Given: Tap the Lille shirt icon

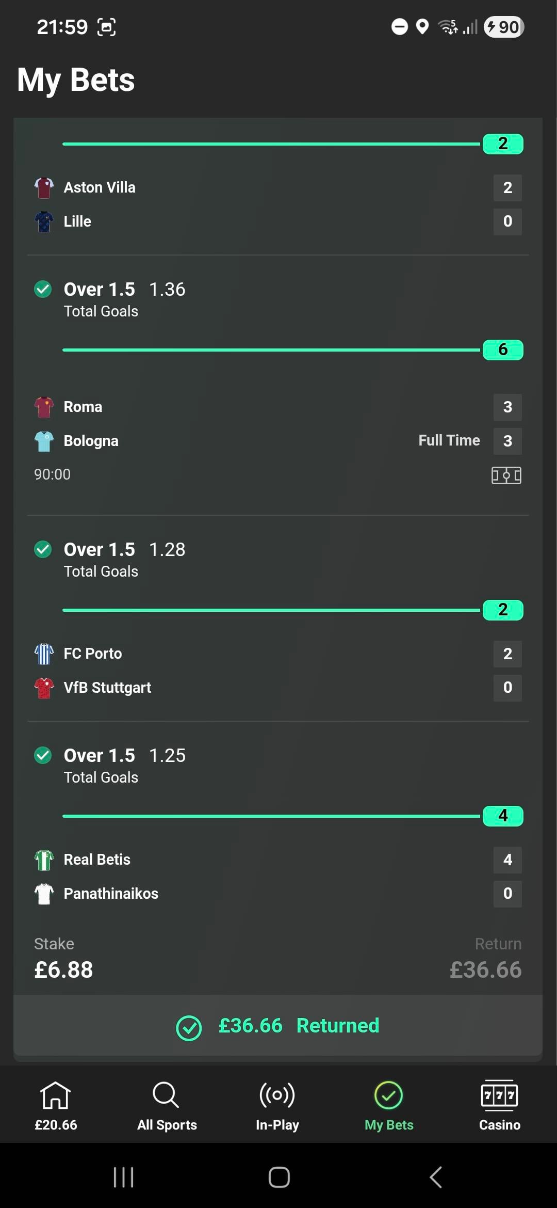Looking at the screenshot, I should pos(44,221).
